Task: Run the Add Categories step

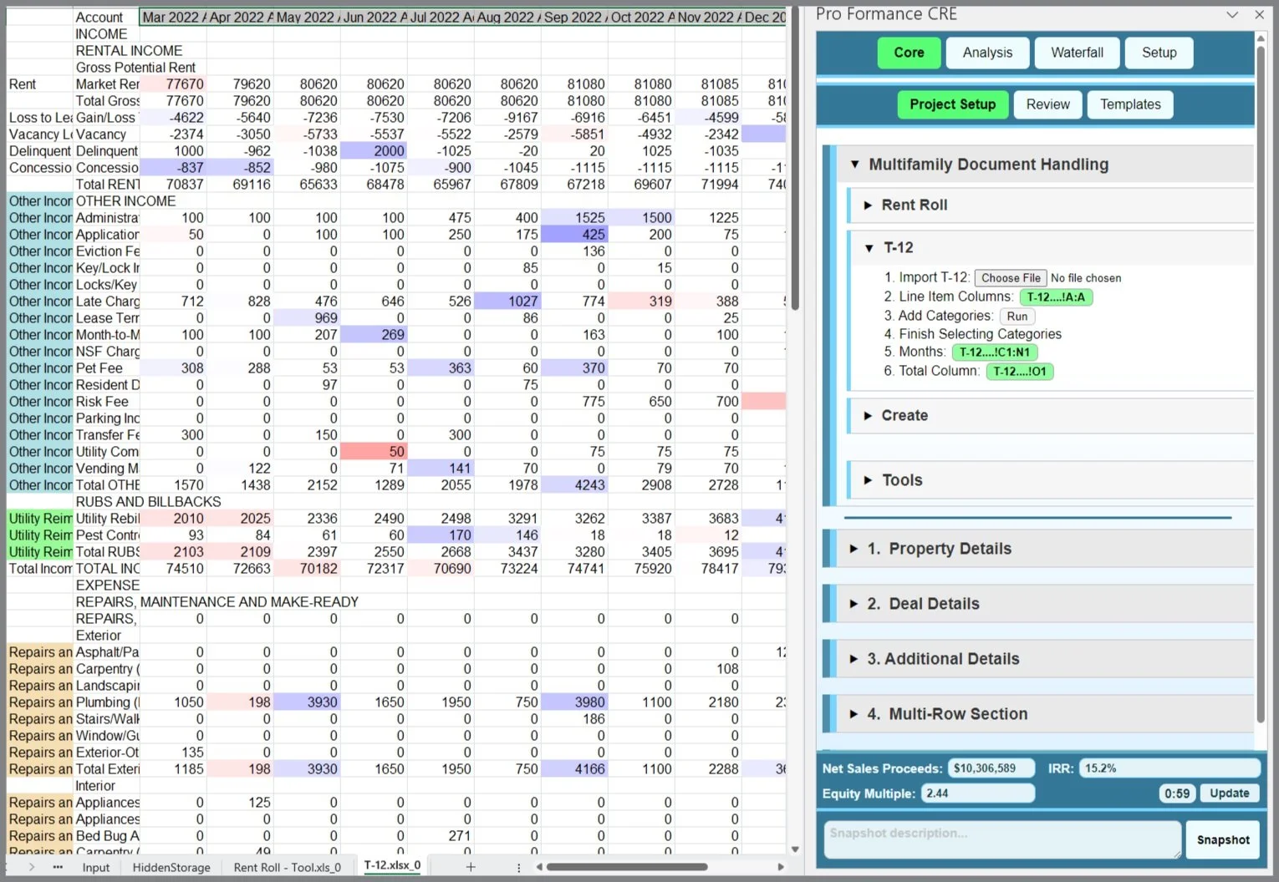Action: tap(1017, 316)
